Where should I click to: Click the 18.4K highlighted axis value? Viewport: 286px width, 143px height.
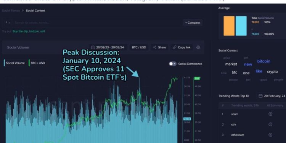pos(187,119)
